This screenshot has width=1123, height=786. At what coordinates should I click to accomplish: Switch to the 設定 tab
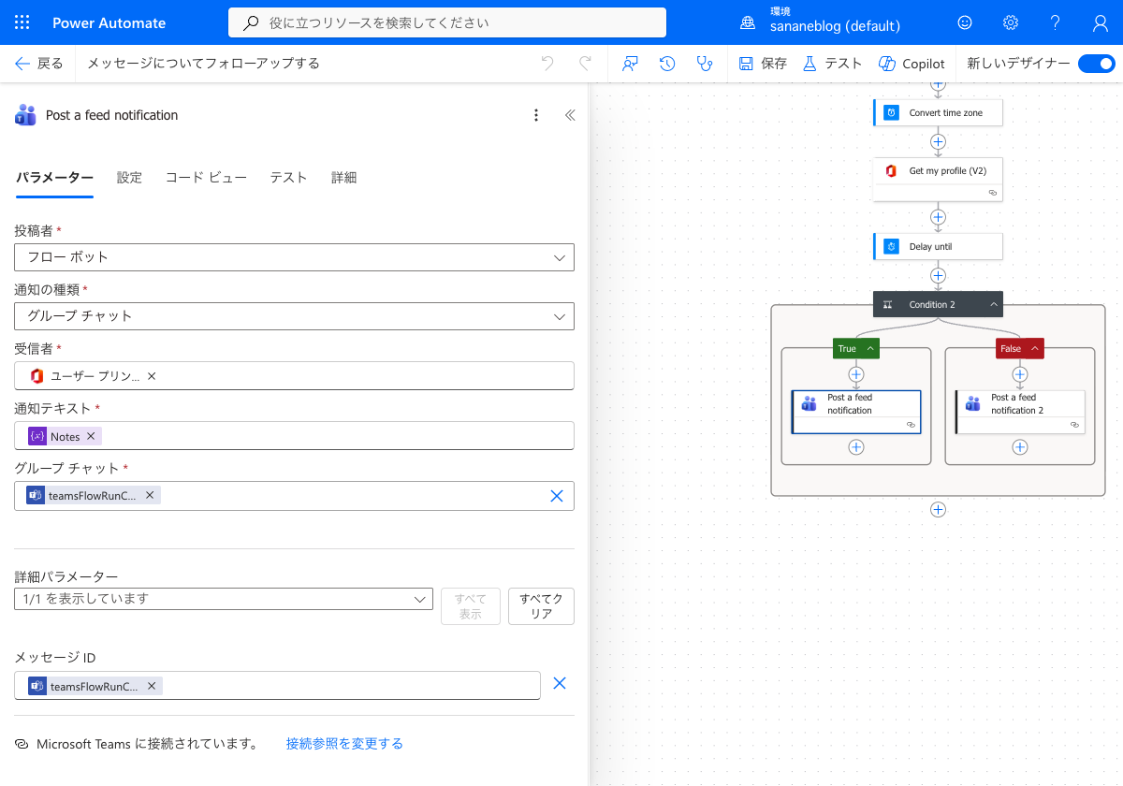pos(129,178)
